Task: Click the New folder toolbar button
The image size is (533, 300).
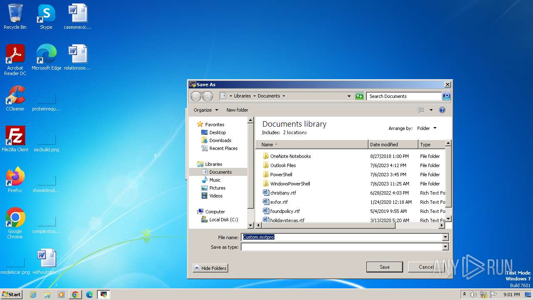Action: tap(237, 110)
